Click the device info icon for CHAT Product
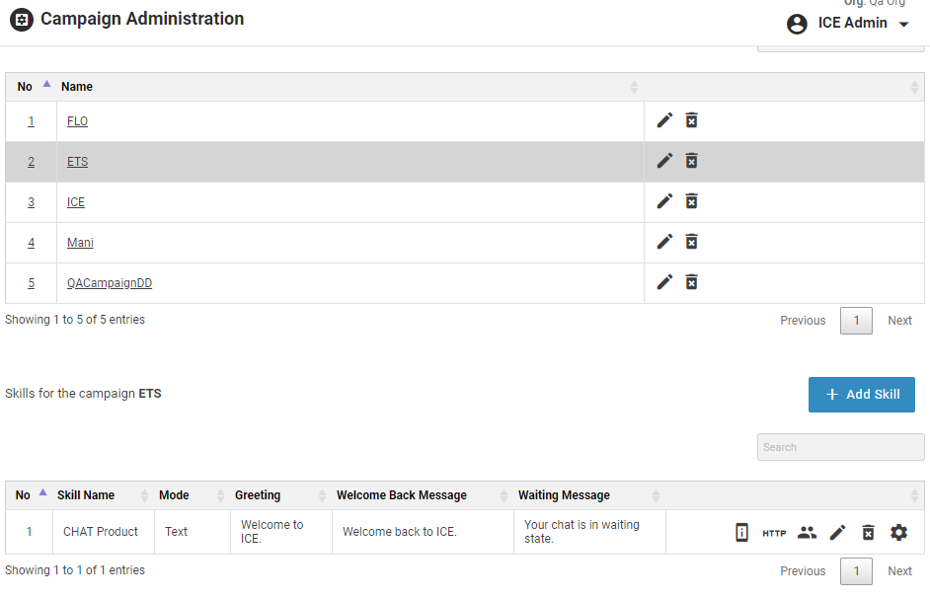Image resolution: width=930 pixels, height=598 pixels. 741,533
